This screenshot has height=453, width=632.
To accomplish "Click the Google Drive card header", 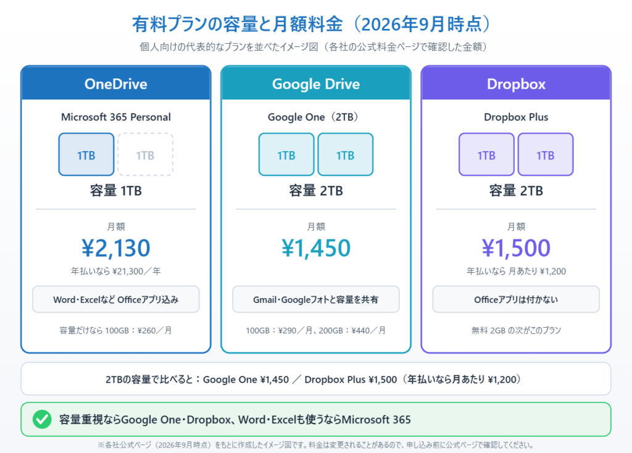I will tap(316, 83).
